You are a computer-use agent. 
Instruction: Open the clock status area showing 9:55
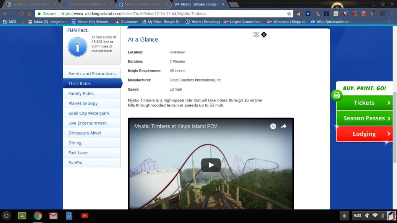click(x=358, y=216)
